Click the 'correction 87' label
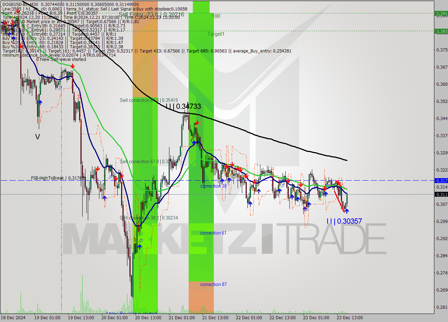The height and width of the screenshot is (322, 448). point(213,284)
